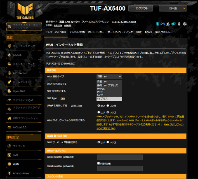
Task: Switch to the DDNS tab
Action: pyautogui.click(x=148, y=32)
